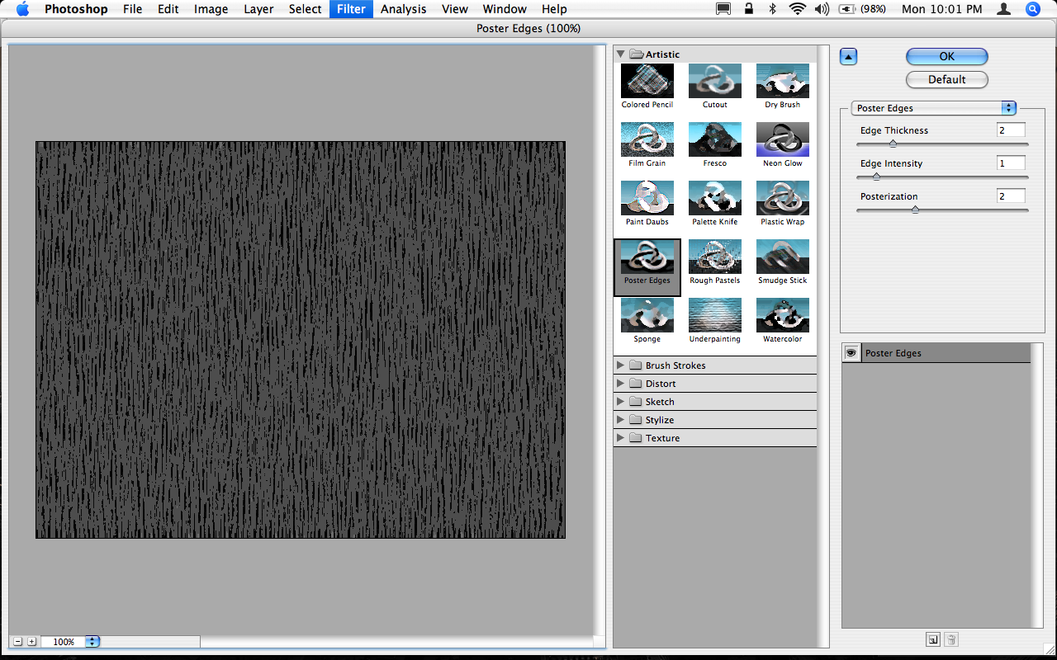Select the Sponge filter thumbnail

(x=647, y=315)
